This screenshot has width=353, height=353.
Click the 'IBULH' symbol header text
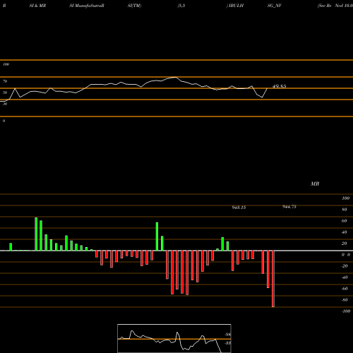pyautogui.click(x=236, y=6)
